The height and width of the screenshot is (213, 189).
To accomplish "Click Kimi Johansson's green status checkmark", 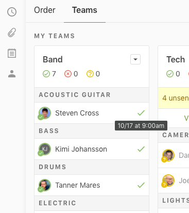I will [141, 149].
